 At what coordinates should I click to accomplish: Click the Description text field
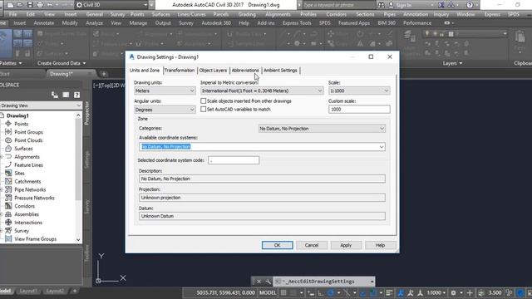click(262, 179)
